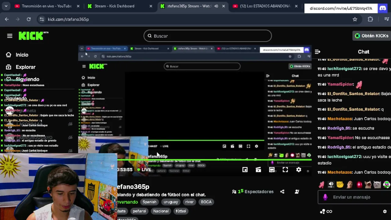
Task: Pick the screaming cat emote
Action: pos(368,185)
